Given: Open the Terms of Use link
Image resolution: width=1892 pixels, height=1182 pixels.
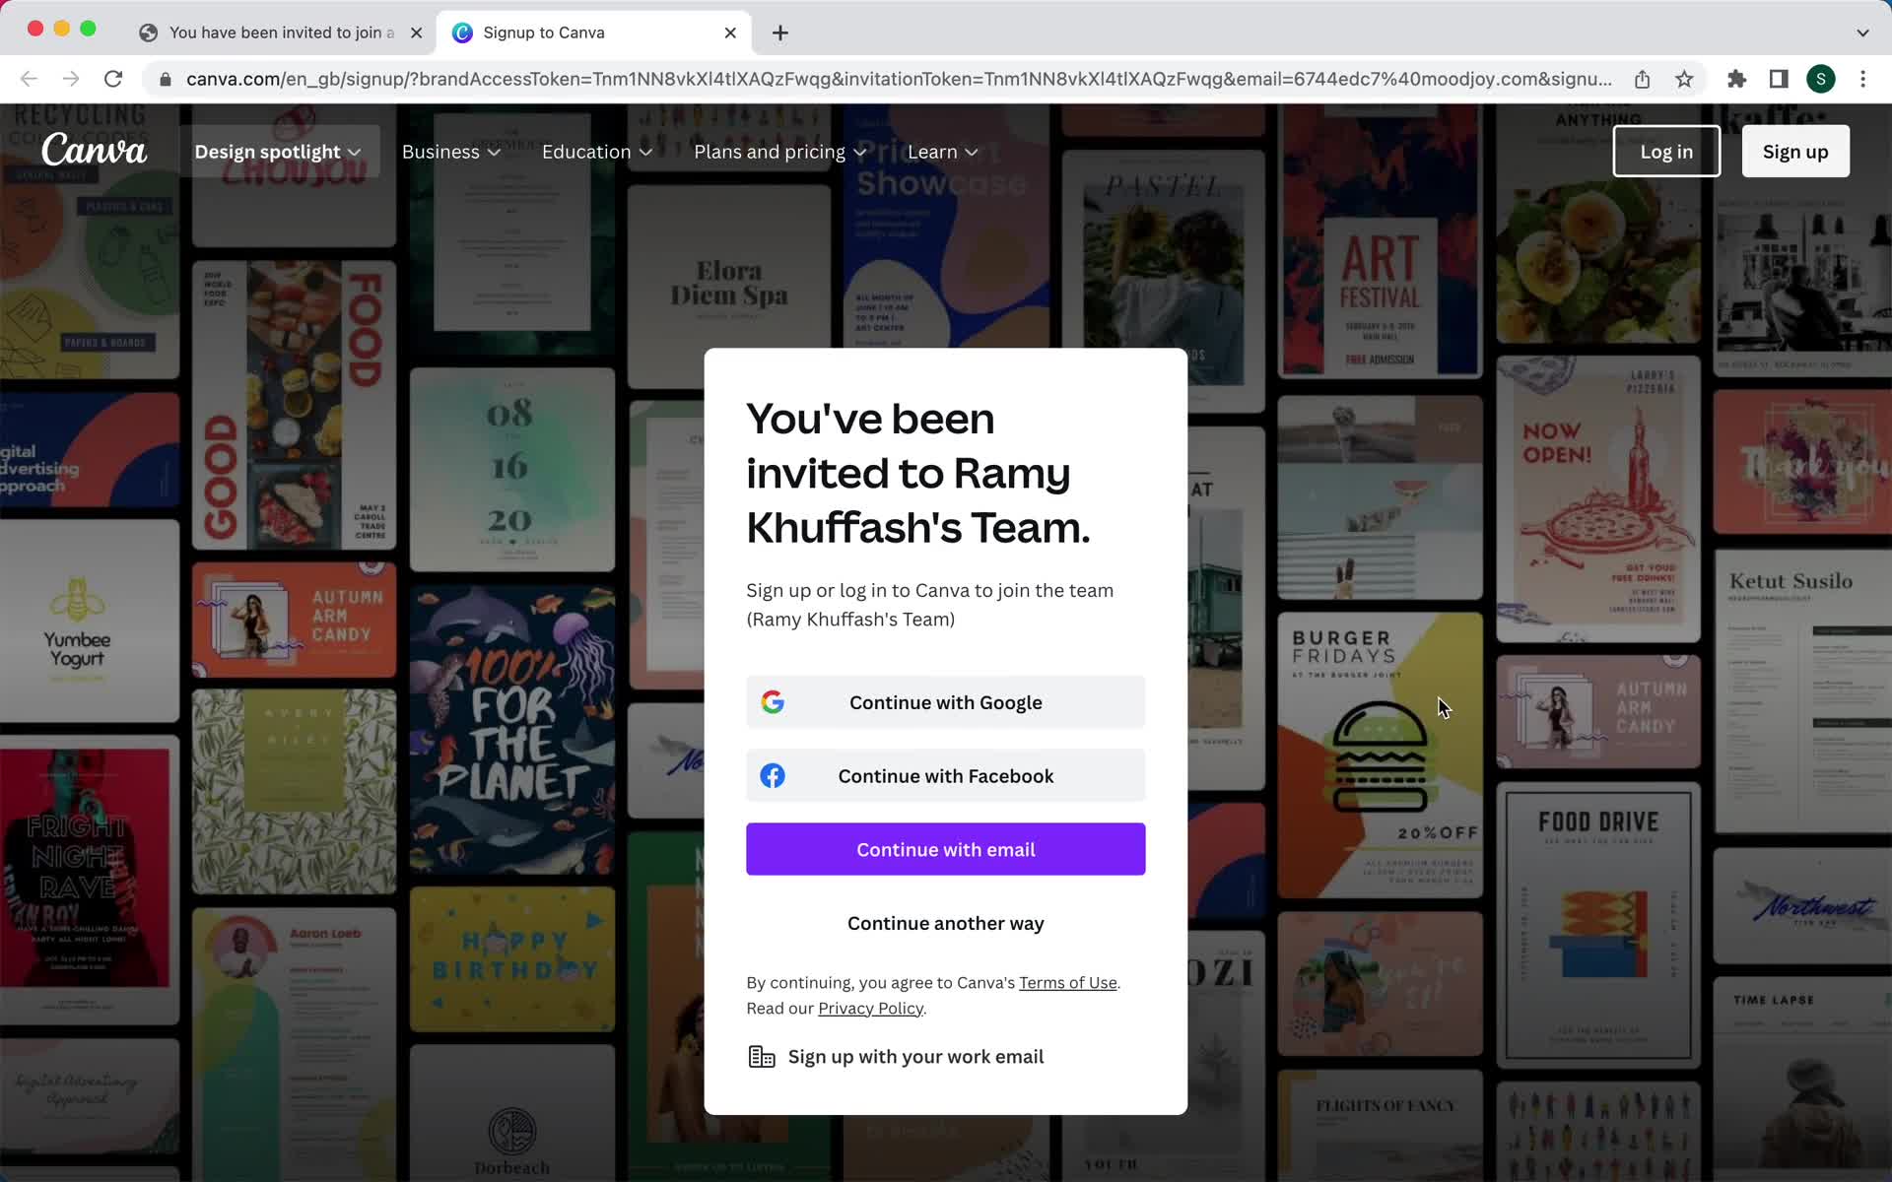Looking at the screenshot, I should tap(1068, 983).
